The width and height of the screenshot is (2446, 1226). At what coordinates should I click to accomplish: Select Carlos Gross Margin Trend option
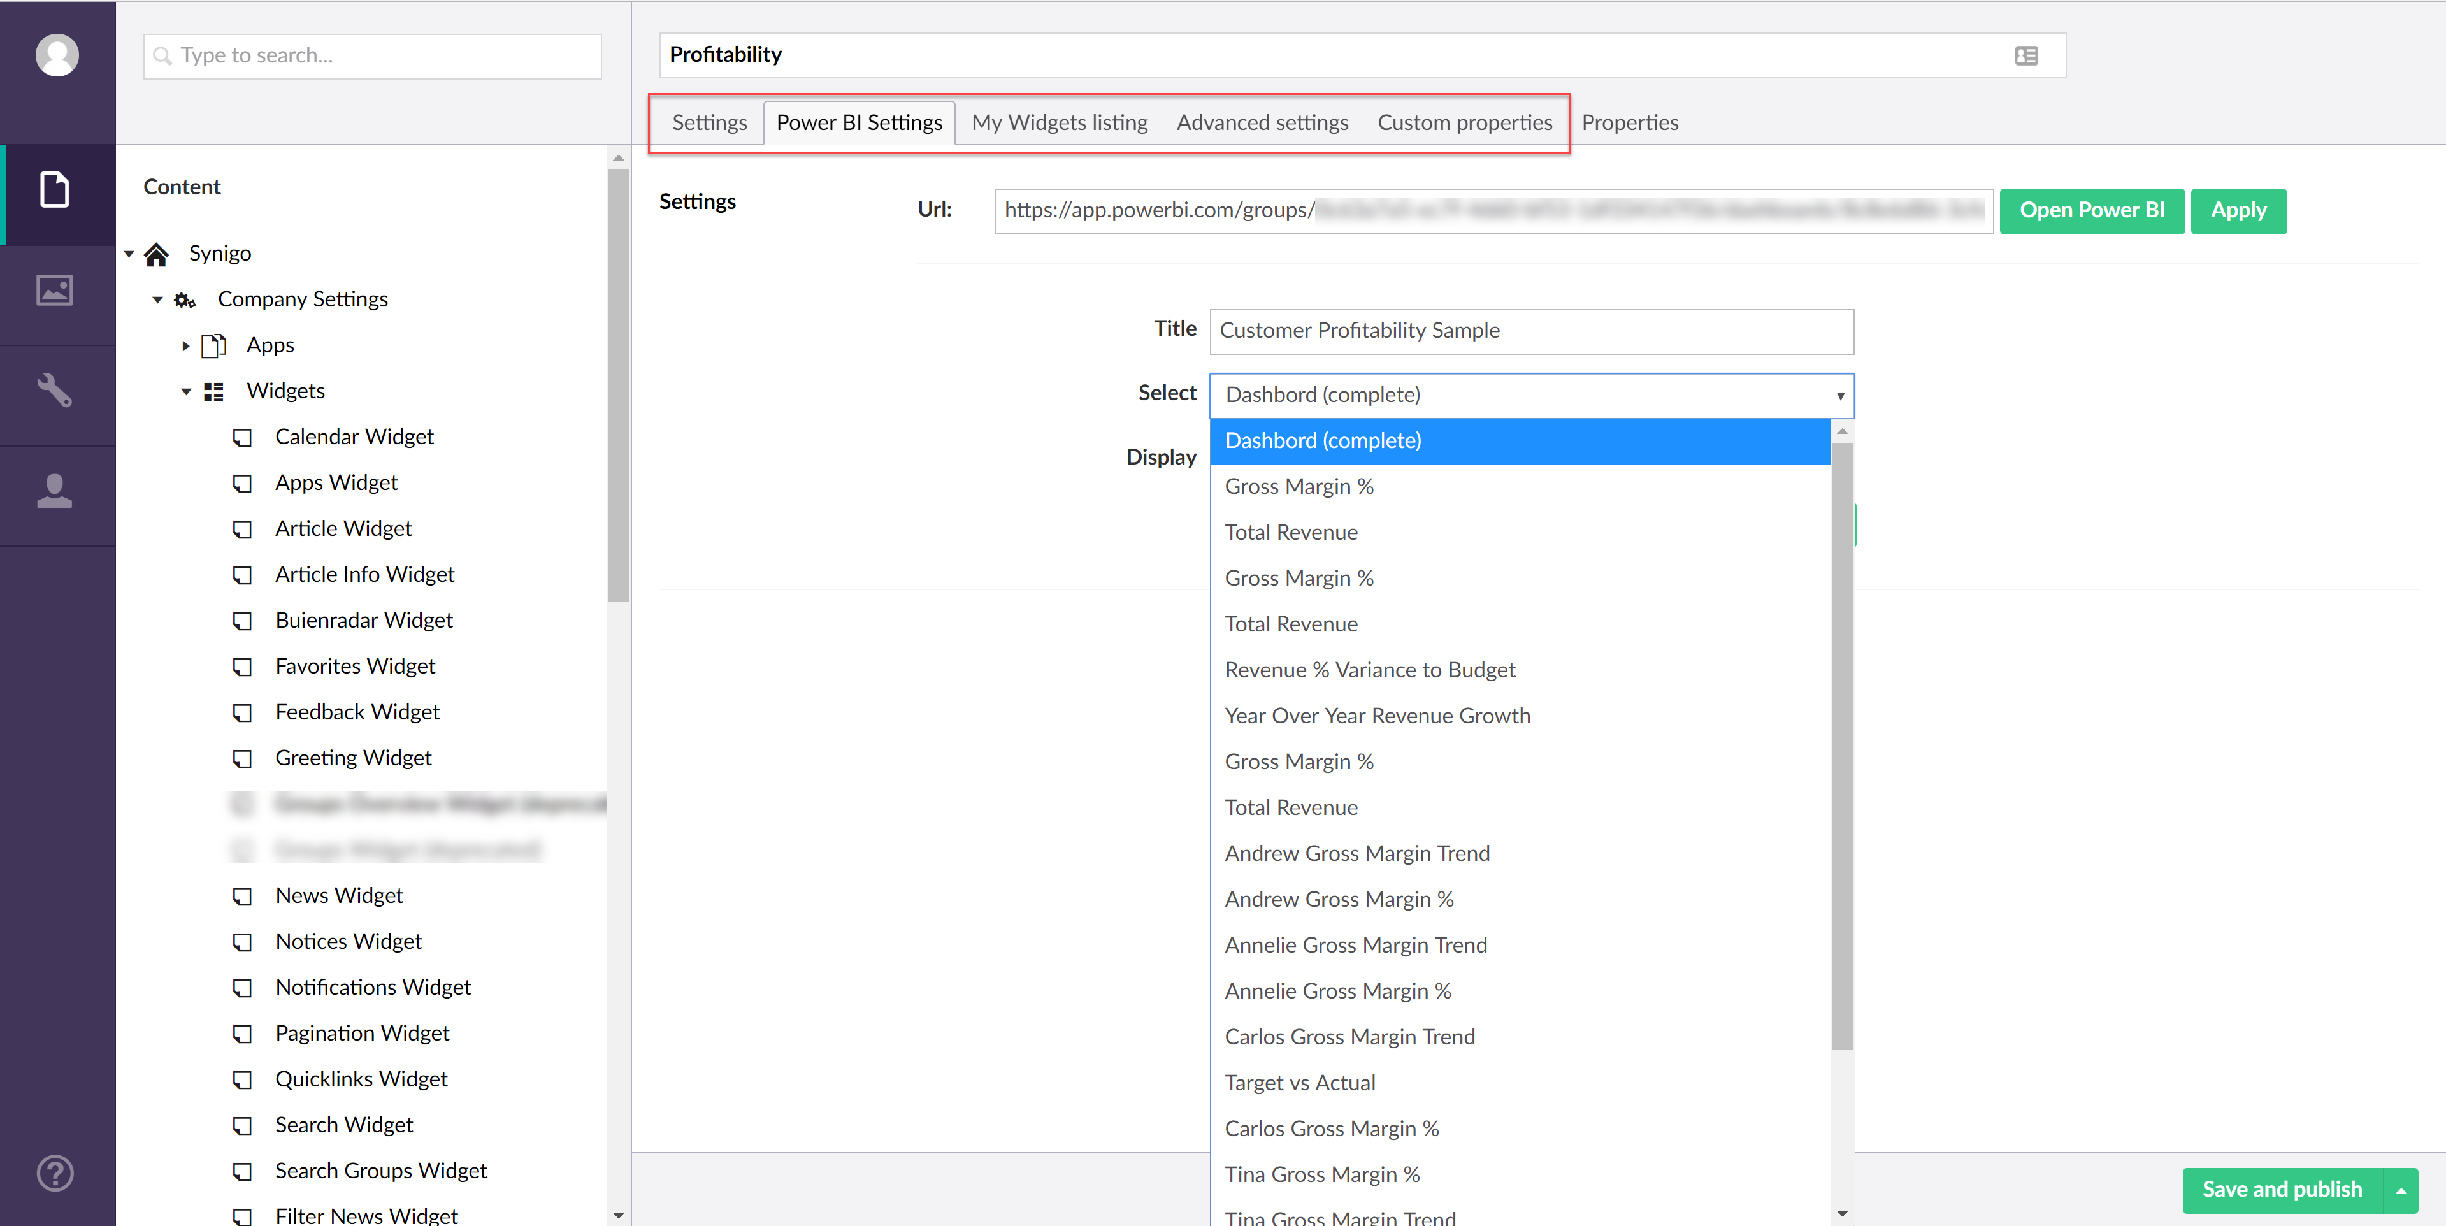[1519, 1037]
